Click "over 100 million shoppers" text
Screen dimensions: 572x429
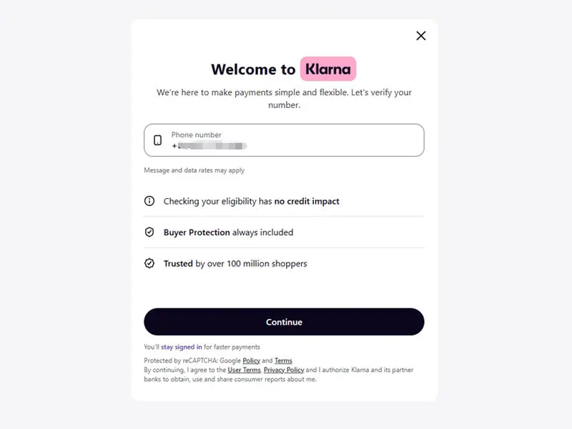(257, 264)
